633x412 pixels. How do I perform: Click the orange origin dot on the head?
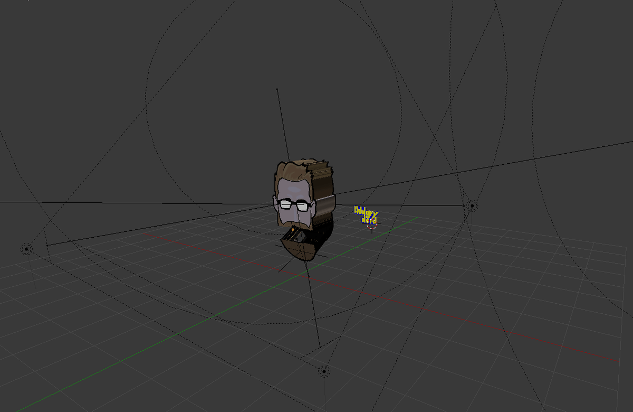292,230
